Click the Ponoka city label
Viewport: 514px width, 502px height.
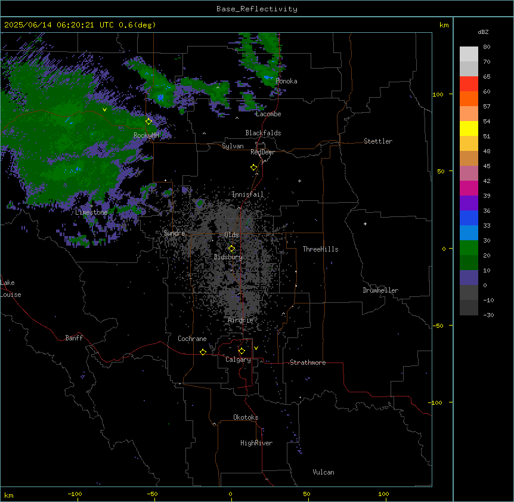coord(286,81)
